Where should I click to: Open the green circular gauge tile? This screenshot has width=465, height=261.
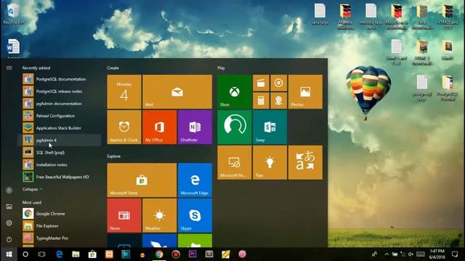(234, 127)
